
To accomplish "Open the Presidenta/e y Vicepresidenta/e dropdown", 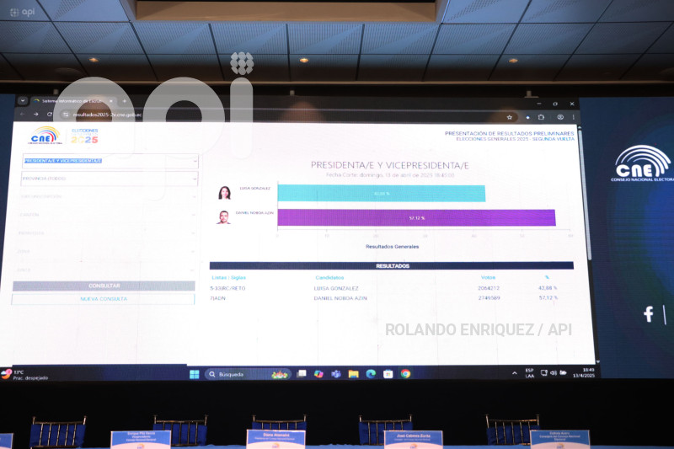I will coord(110,161).
